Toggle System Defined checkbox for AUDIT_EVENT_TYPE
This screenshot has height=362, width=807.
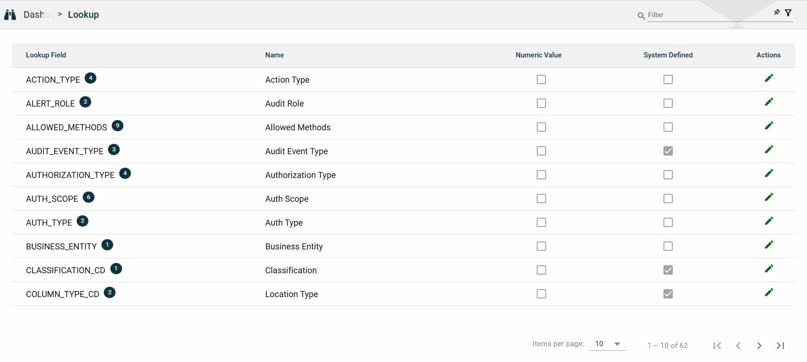tap(668, 151)
